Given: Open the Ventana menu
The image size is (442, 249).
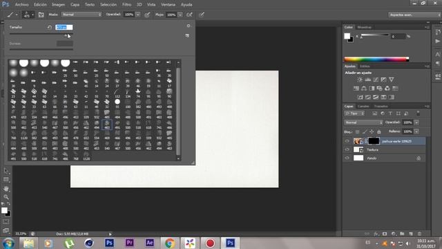Looking at the screenshot, I should tap(168, 5).
